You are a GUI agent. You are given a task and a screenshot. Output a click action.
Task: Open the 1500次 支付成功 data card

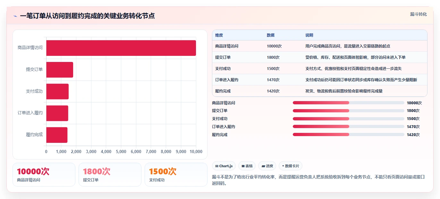[176, 175]
